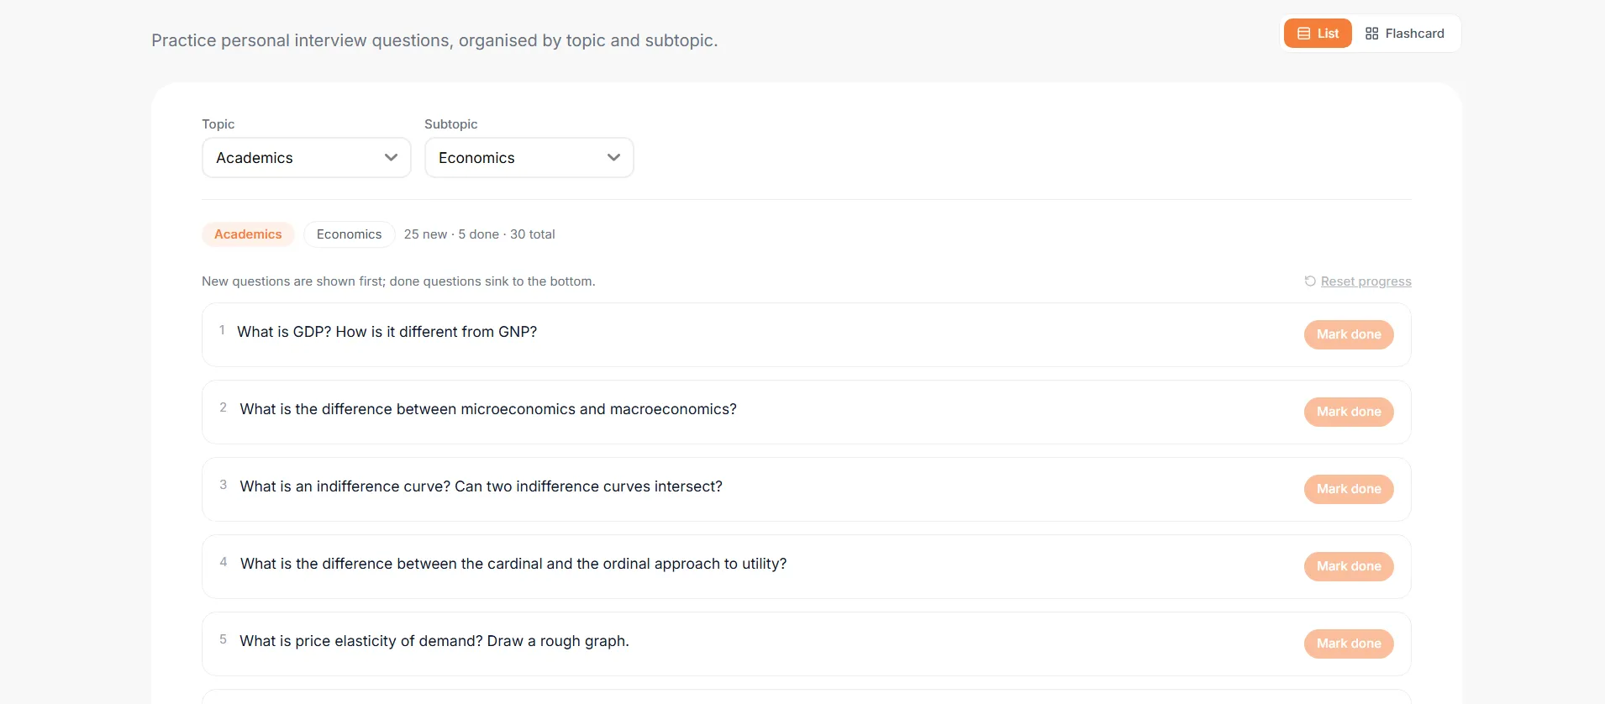Select the Economics tag chip

point(349,234)
